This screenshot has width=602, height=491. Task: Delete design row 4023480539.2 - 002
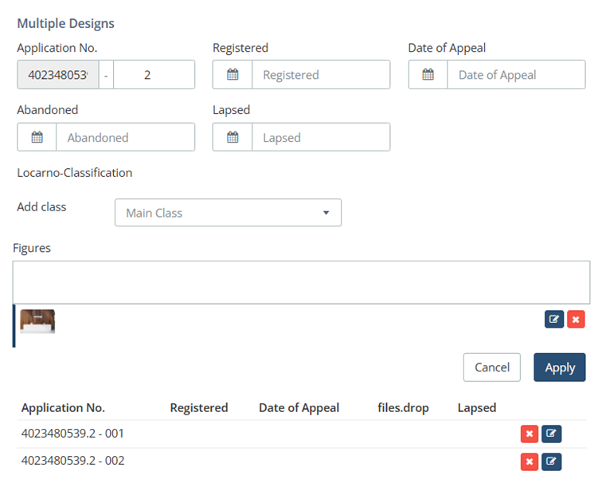529,462
